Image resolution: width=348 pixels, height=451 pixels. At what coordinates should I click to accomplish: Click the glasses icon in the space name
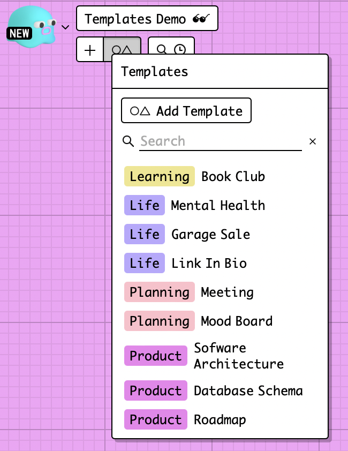pos(201,19)
